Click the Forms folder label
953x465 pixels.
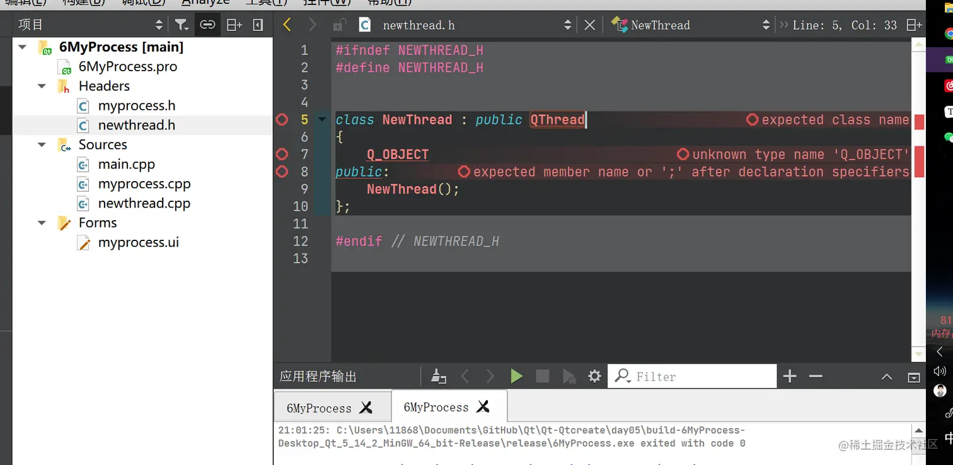tap(98, 223)
